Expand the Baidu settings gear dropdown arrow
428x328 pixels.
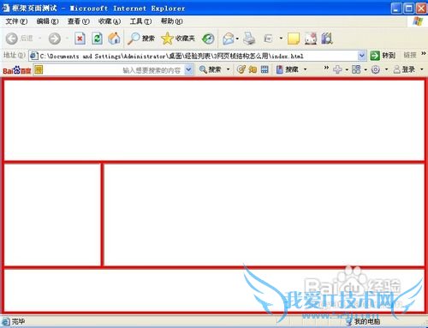coord(386,69)
